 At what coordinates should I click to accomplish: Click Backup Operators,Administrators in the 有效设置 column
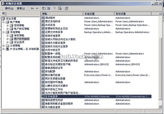pos(132,32)
